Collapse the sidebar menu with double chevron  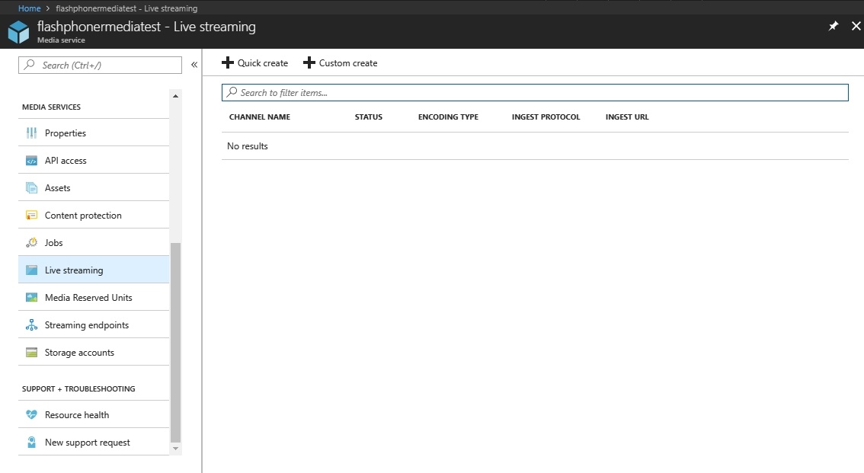(x=194, y=66)
